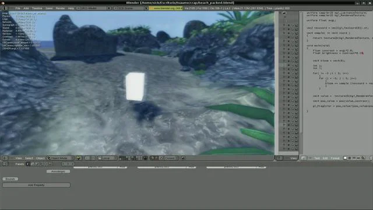Click the 3D view window type icon
This screenshot has width=373, height=210.
tap(5, 158)
